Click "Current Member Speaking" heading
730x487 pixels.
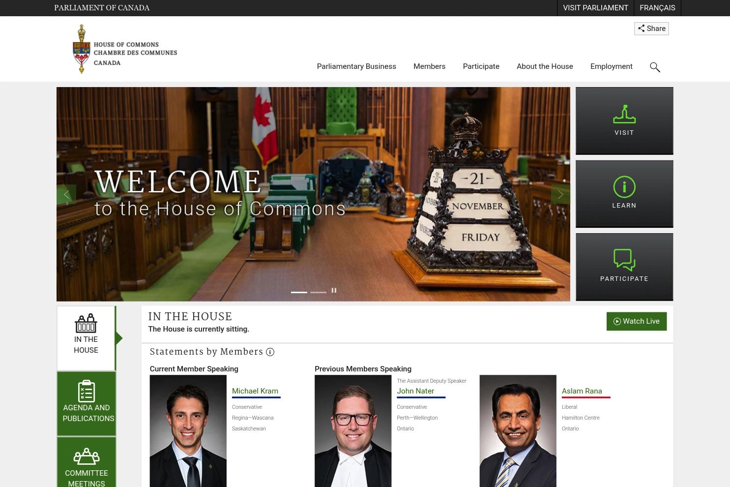194,369
